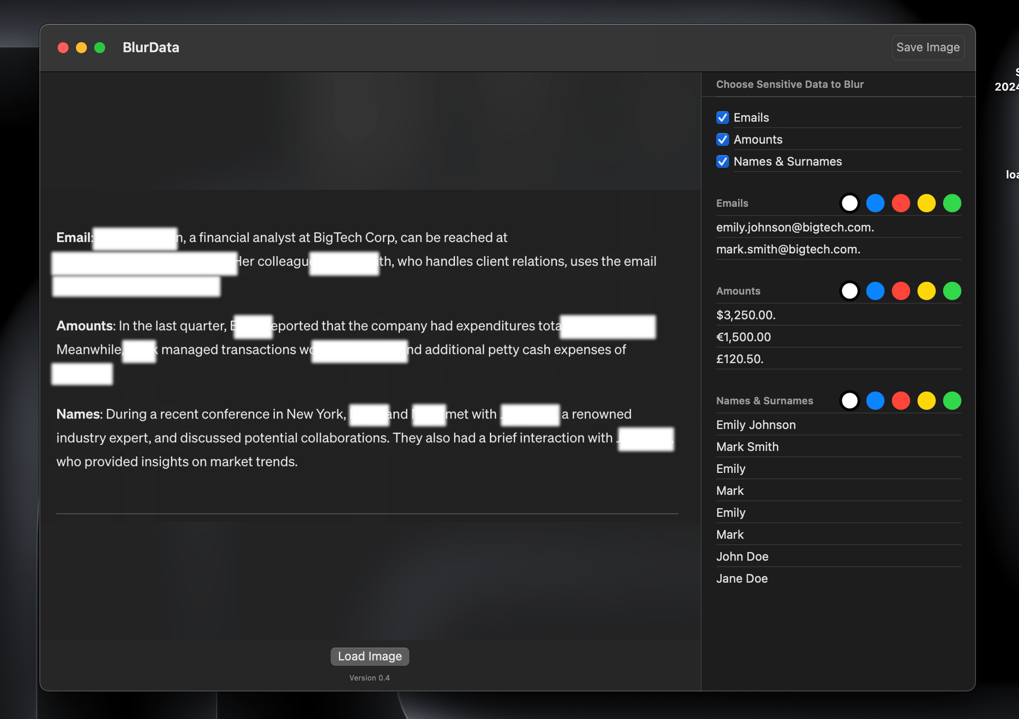This screenshot has height=719, width=1019.
Task: Toggle the Amounts checkbox
Action: (722, 140)
